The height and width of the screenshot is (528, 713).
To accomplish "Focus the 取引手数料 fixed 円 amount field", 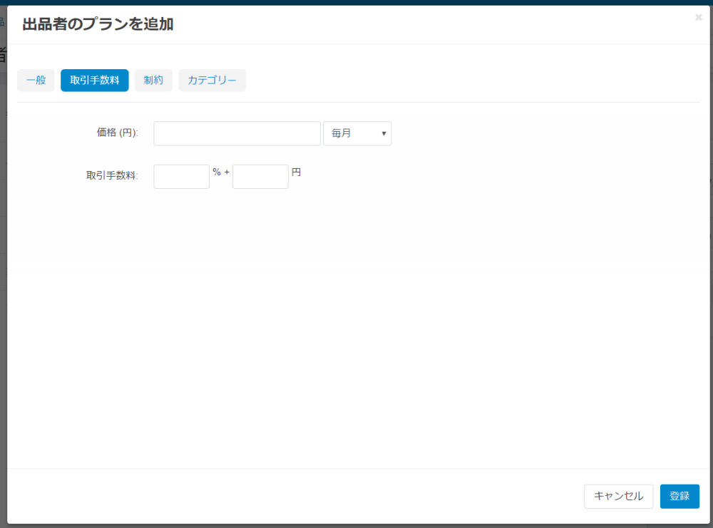I will (x=260, y=177).
